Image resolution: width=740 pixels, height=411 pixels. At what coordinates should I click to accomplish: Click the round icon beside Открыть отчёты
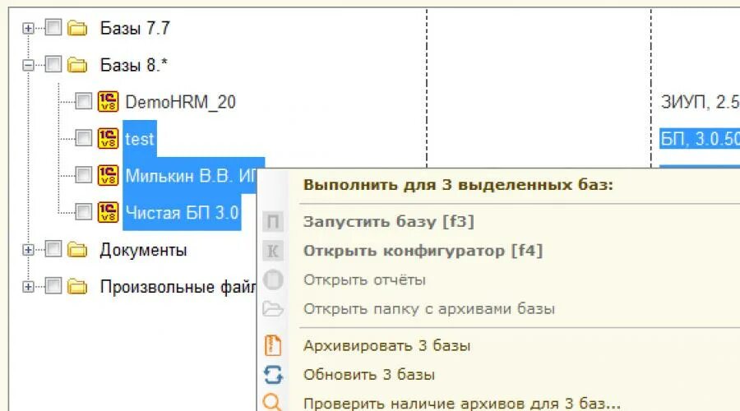[x=273, y=279]
